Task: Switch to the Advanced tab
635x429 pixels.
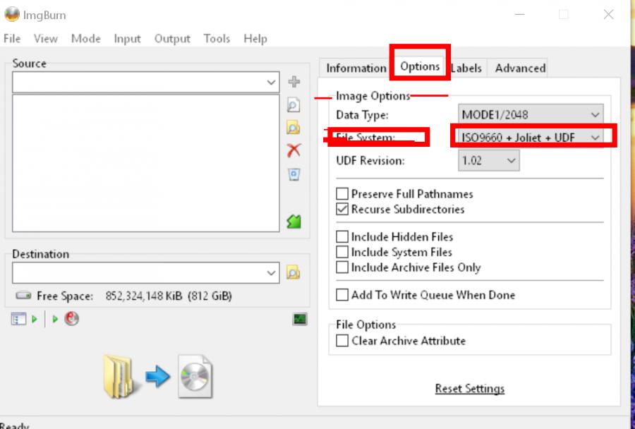Action: point(520,68)
